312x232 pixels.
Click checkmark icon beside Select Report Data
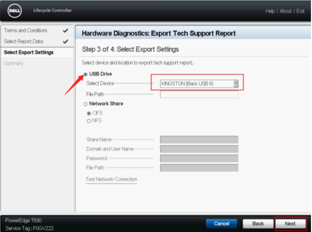coord(66,42)
